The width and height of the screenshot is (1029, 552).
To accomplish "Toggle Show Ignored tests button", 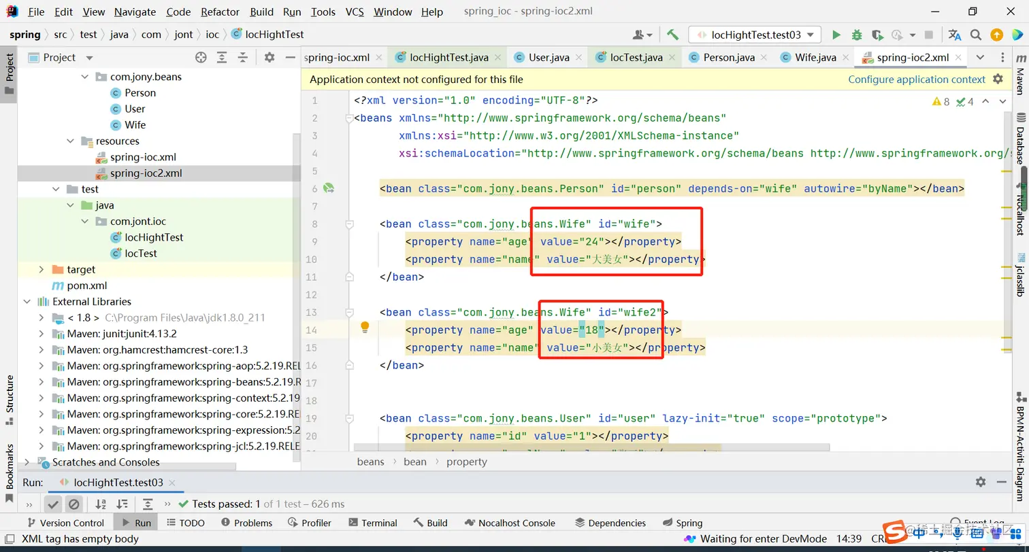I will 73,504.
